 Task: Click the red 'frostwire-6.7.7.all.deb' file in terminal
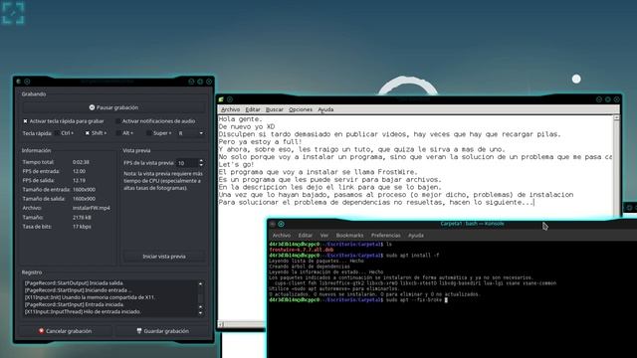(x=301, y=250)
